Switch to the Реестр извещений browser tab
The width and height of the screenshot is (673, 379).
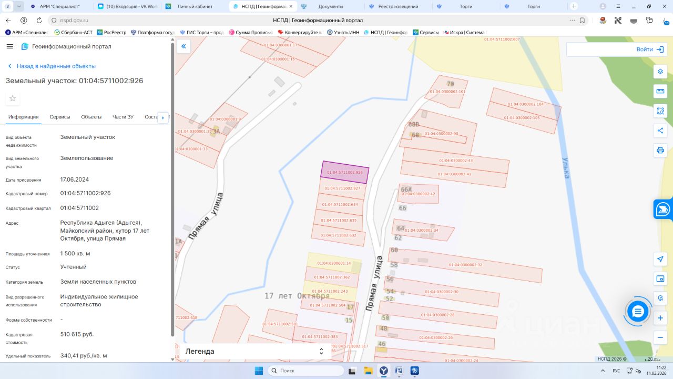pos(398,6)
